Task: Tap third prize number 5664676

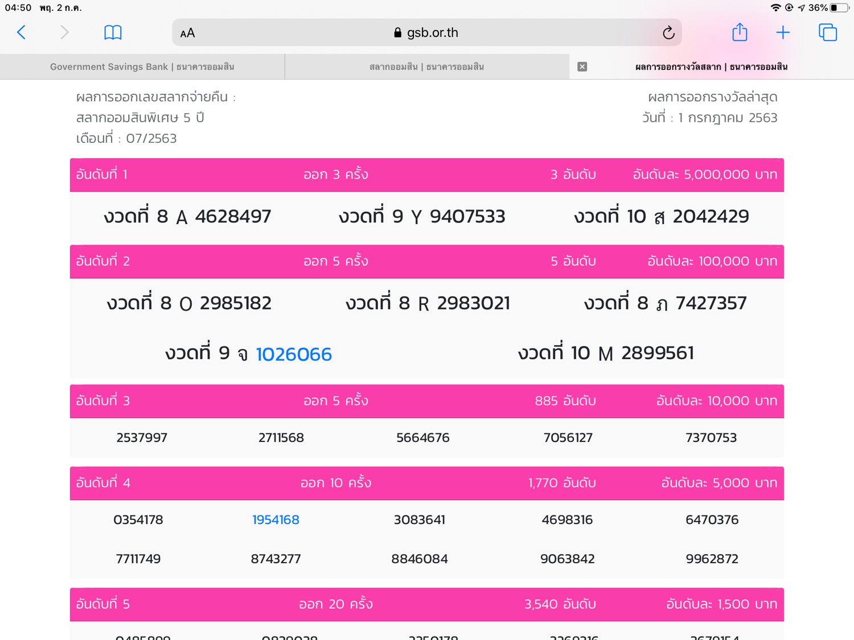Action: click(423, 437)
